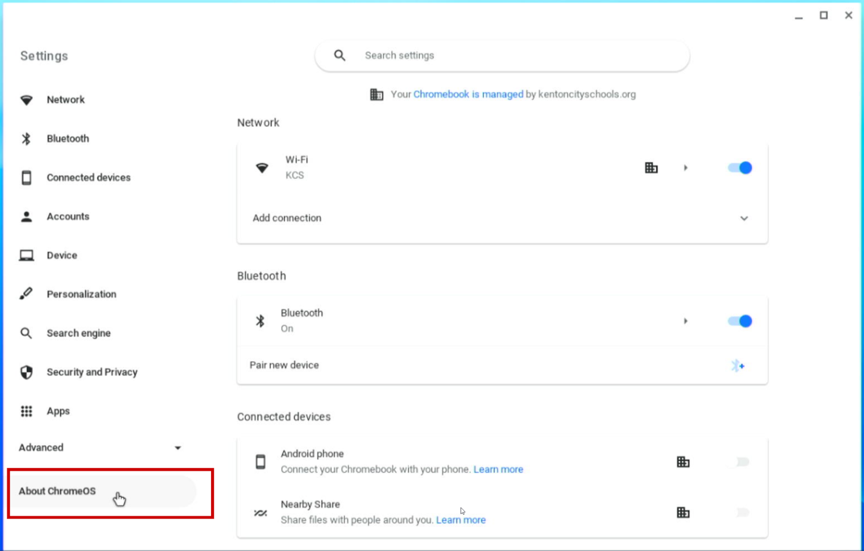Select Network in the sidebar menu

[x=66, y=100]
